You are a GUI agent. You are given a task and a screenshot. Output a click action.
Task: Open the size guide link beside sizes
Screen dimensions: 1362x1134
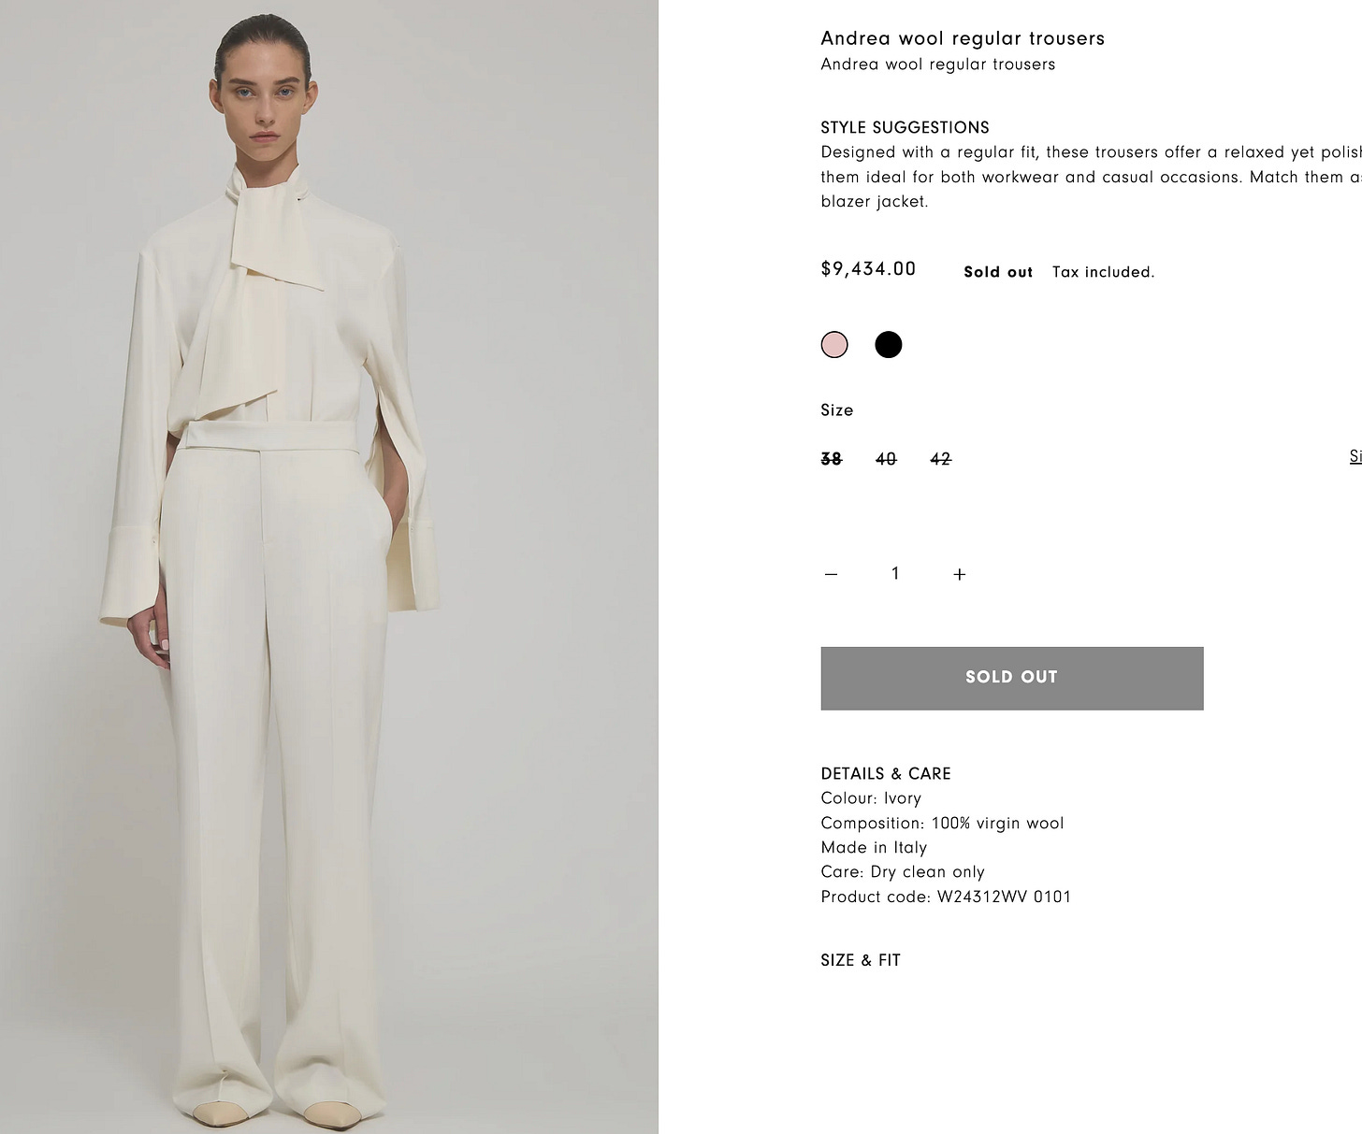pos(1355,456)
